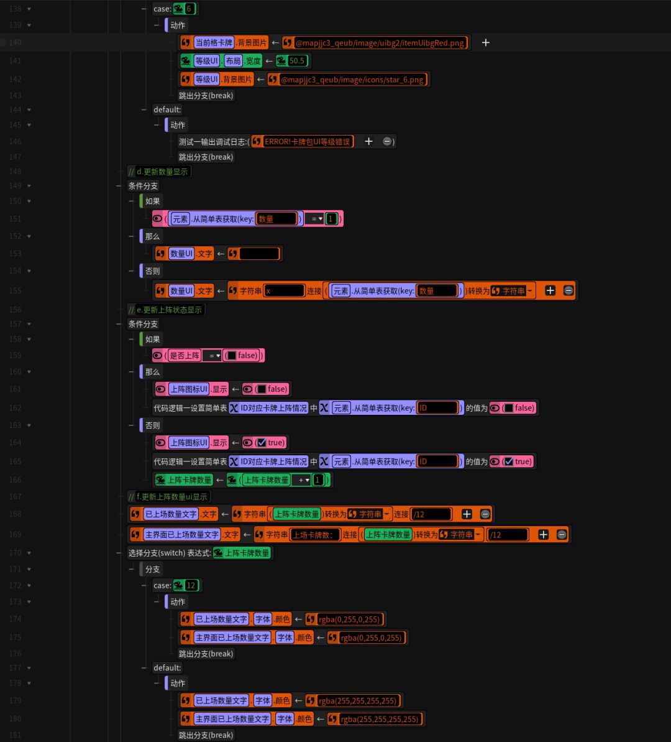This screenshot has width=671, height=742.
Task: Toggle the true checkbox on line 164
Action: [262, 442]
